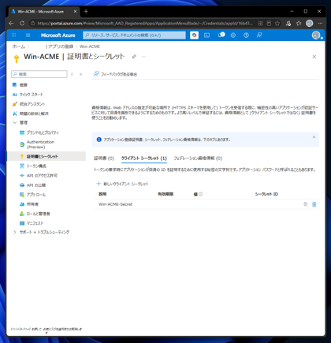Open the hamburger portal menu

click(x=28, y=35)
